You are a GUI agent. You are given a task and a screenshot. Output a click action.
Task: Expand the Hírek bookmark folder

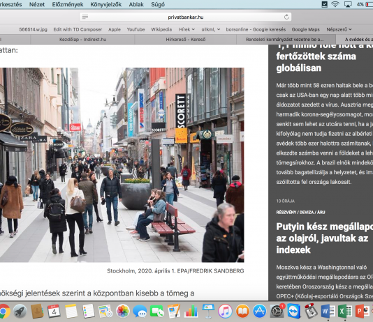(186, 29)
